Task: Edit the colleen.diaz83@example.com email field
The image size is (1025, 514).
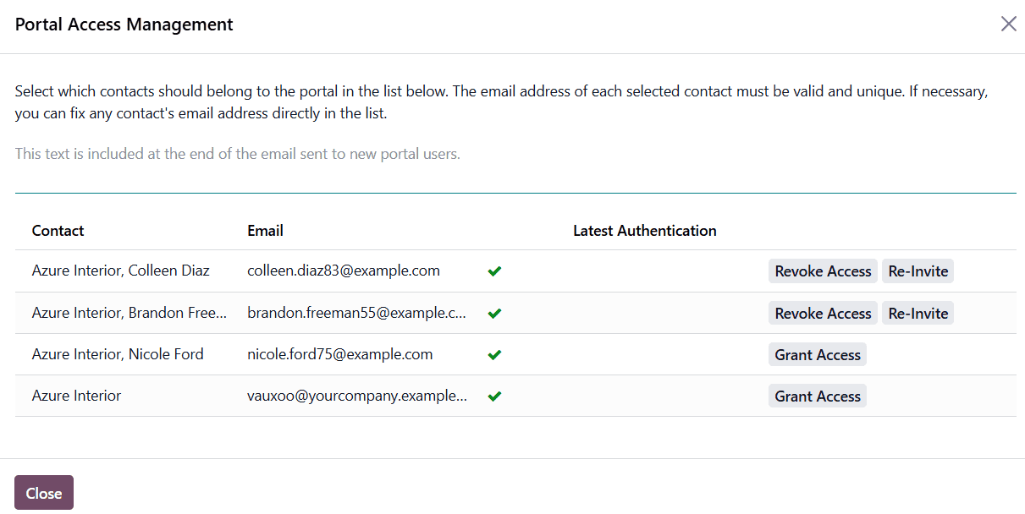Action: click(344, 271)
